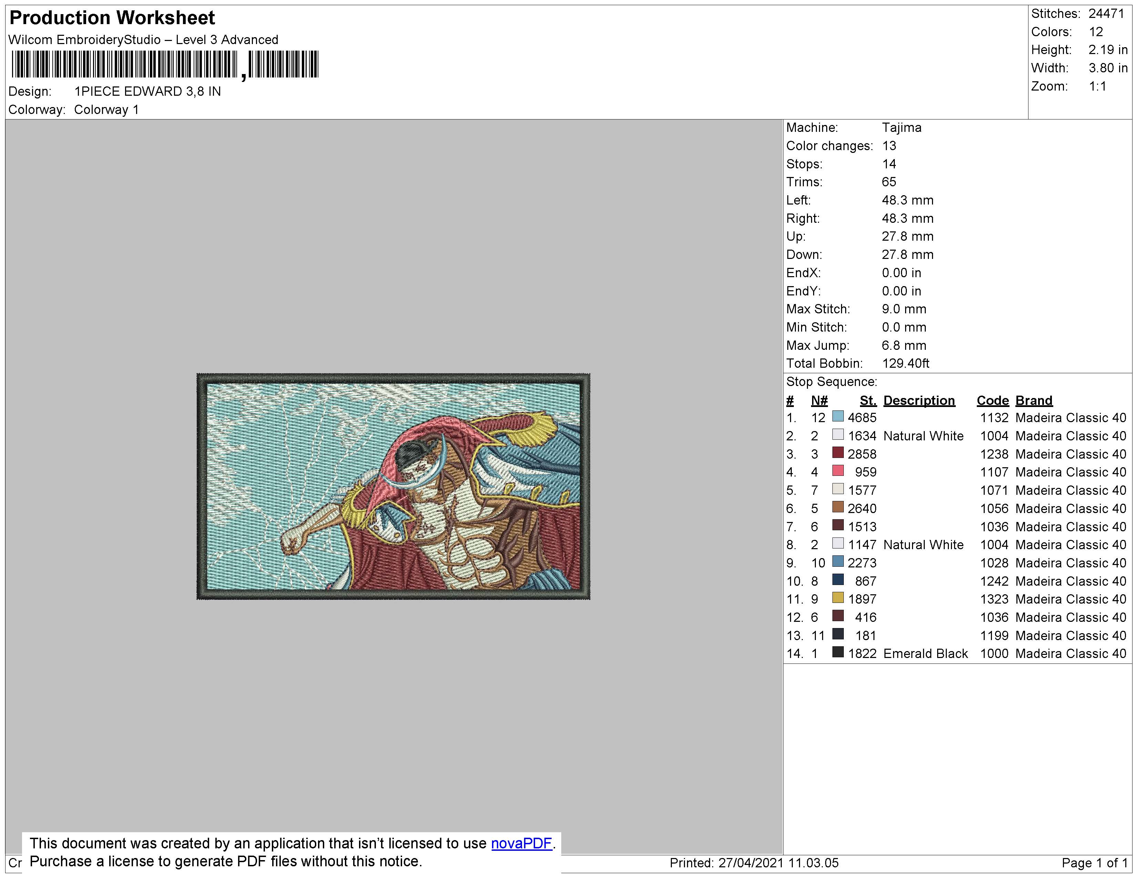This screenshot has width=1137, height=878.
Task: Click the thread code "1000"
Action: [x=994, y=653]
